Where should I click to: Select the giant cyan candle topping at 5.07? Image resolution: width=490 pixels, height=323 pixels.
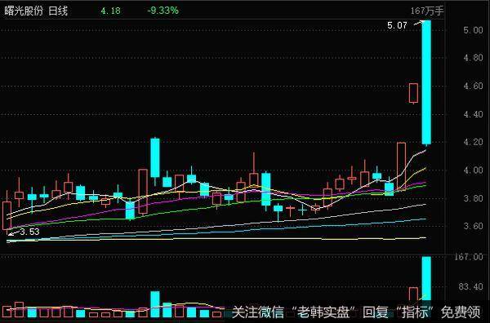point(426,82)
